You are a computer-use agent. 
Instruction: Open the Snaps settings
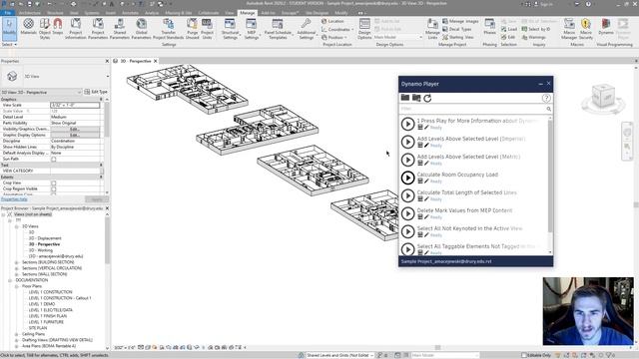coord(58,27)
